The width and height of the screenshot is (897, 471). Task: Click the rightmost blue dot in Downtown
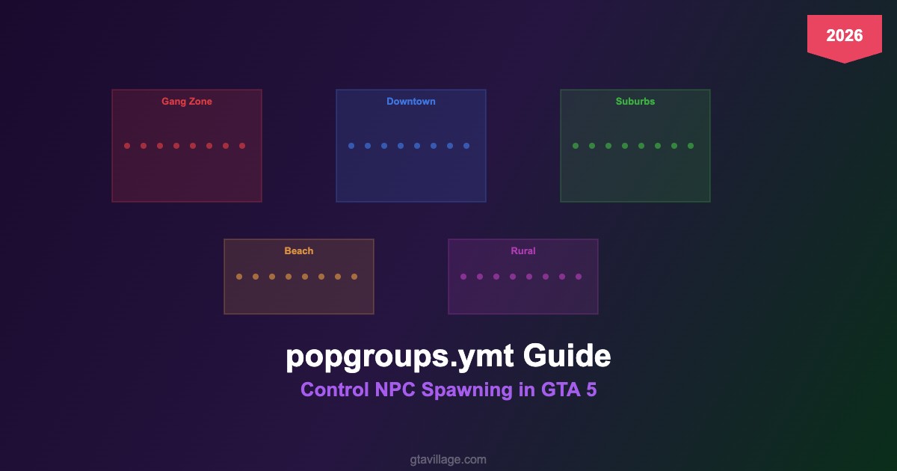[x=466, y=146]
